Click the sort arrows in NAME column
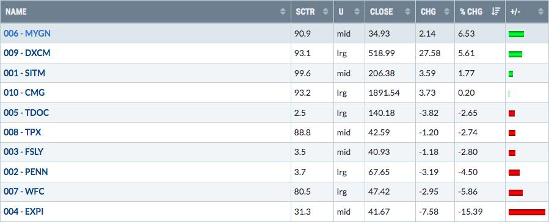This screenshot has height=222, width=549. click(x=283, y=12)
